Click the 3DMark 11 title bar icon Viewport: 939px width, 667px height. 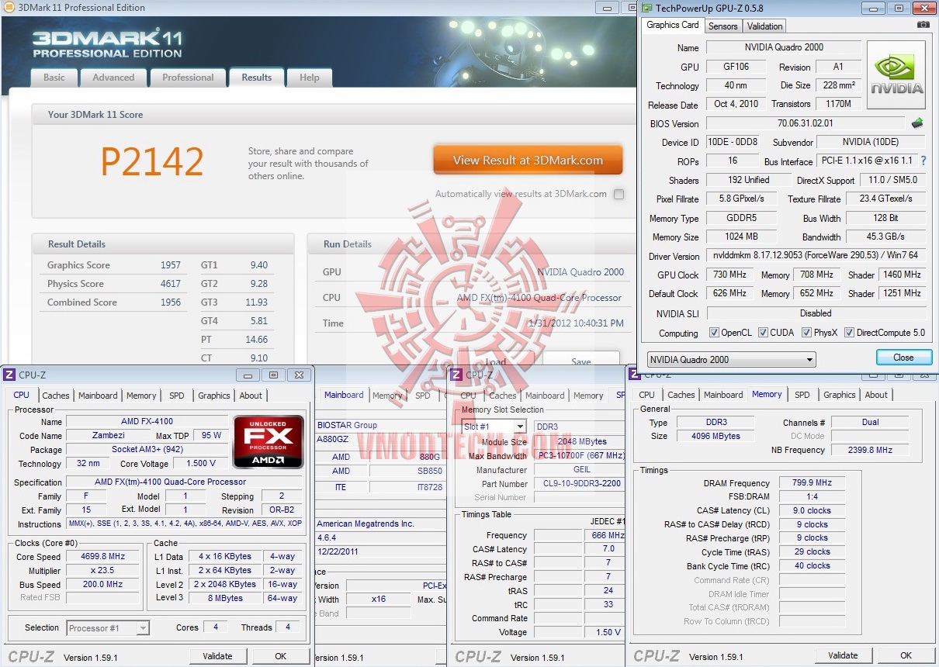(x=9, y=7)
